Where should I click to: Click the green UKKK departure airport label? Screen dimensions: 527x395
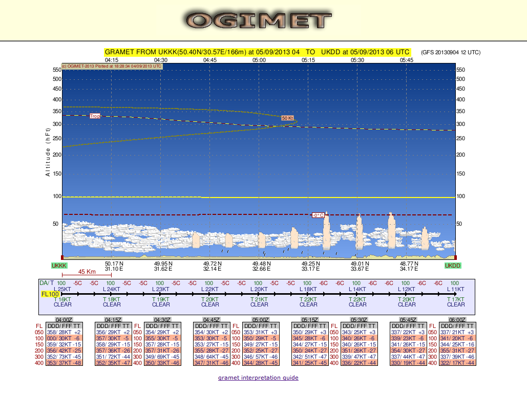(x=59, y=266)
